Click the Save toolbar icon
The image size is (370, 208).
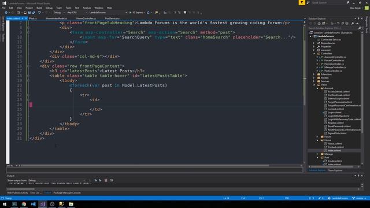pyautogui.click(x=29, y=13)
